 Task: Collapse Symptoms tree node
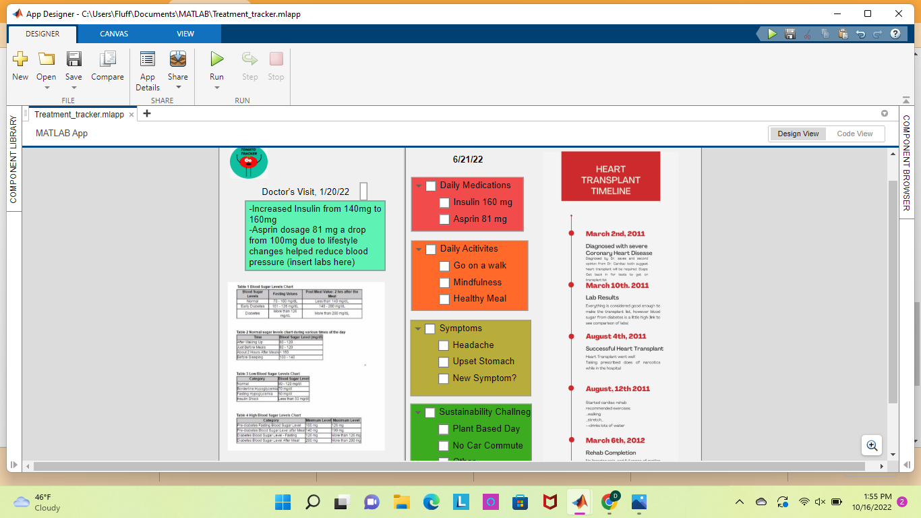pyautogui.click(x=418, y=329)
